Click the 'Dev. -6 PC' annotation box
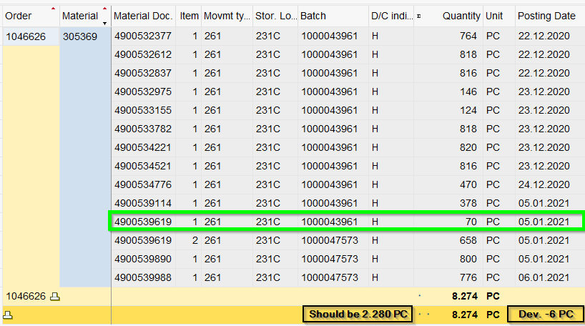This screenshot has height=326, width=585. coord(546,314)
